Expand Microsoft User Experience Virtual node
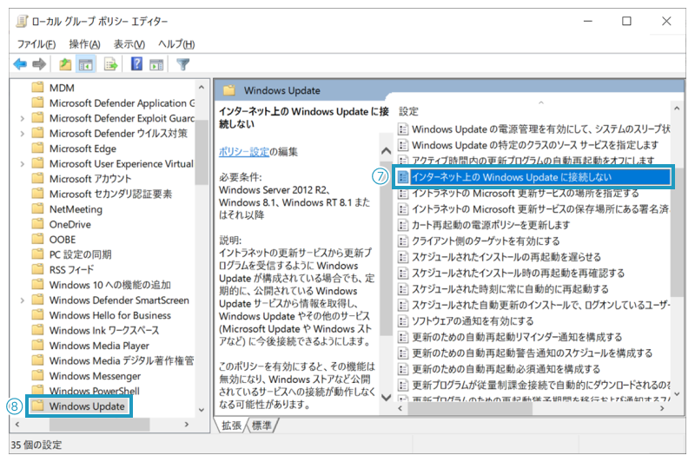 pyautogui.click(x=23, y=164)
